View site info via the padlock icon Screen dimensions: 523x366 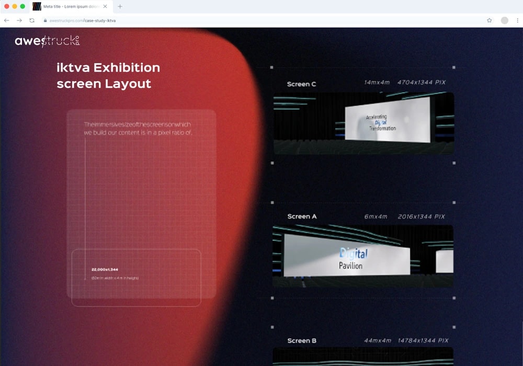pyautogui.click(x=45, y=20)
